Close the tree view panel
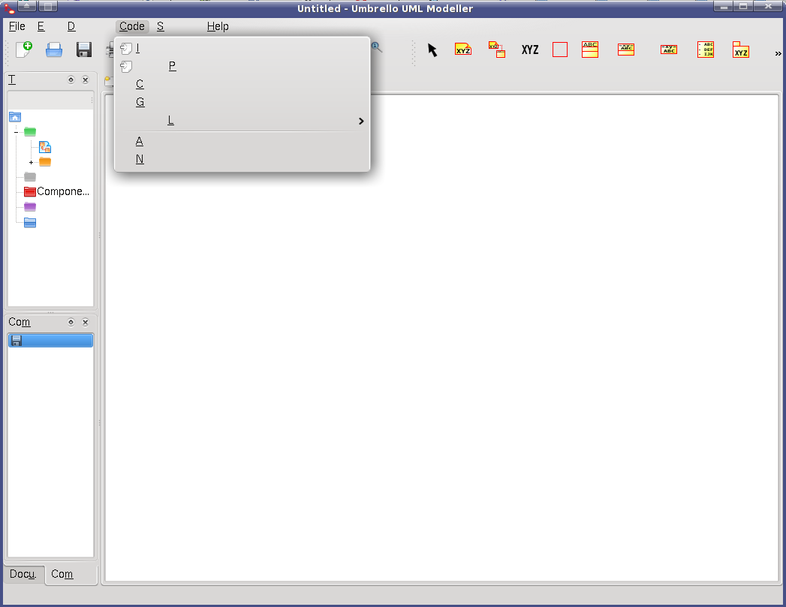Image resolution: width=786 pixels, height=607 pixels. point(85,80)
